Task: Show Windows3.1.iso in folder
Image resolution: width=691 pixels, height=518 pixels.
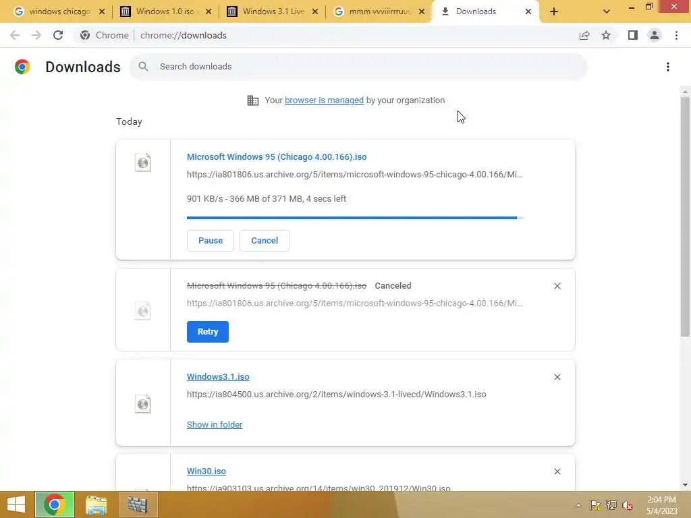Action: (x=215, y=425)
